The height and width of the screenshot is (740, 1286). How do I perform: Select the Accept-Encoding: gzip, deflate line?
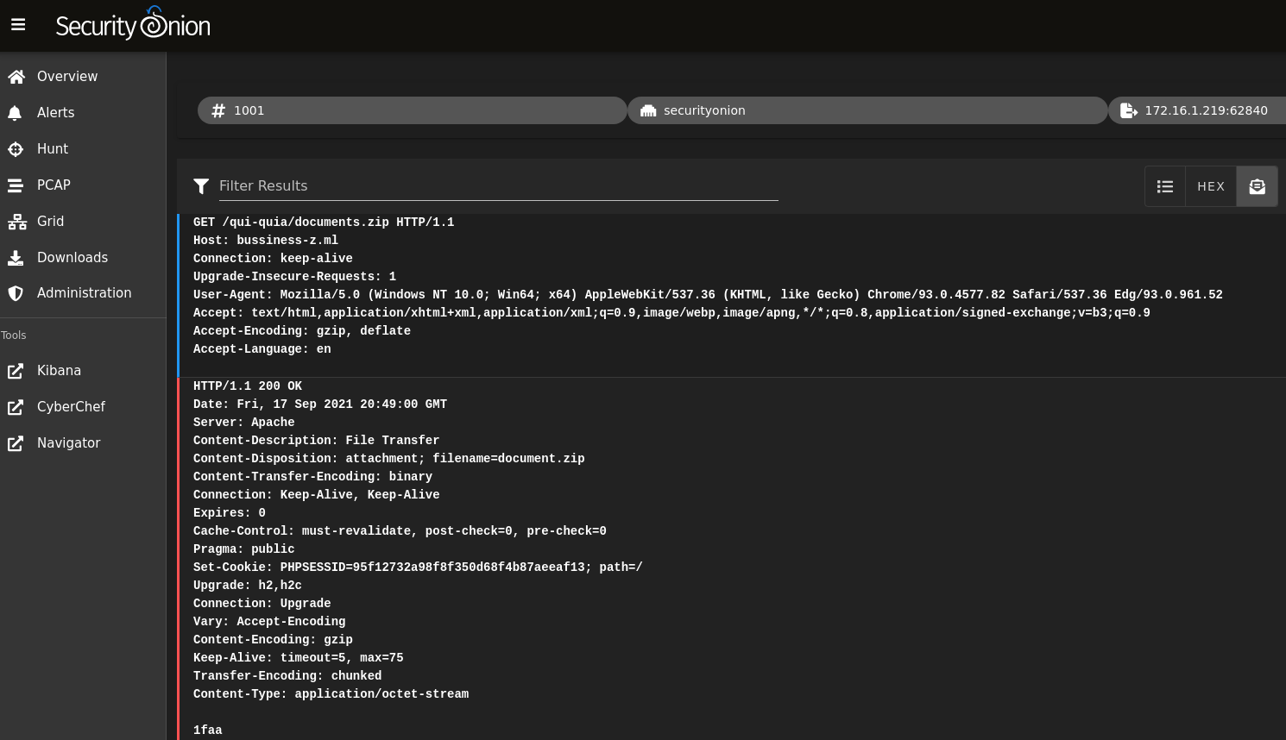click(302, 331)
